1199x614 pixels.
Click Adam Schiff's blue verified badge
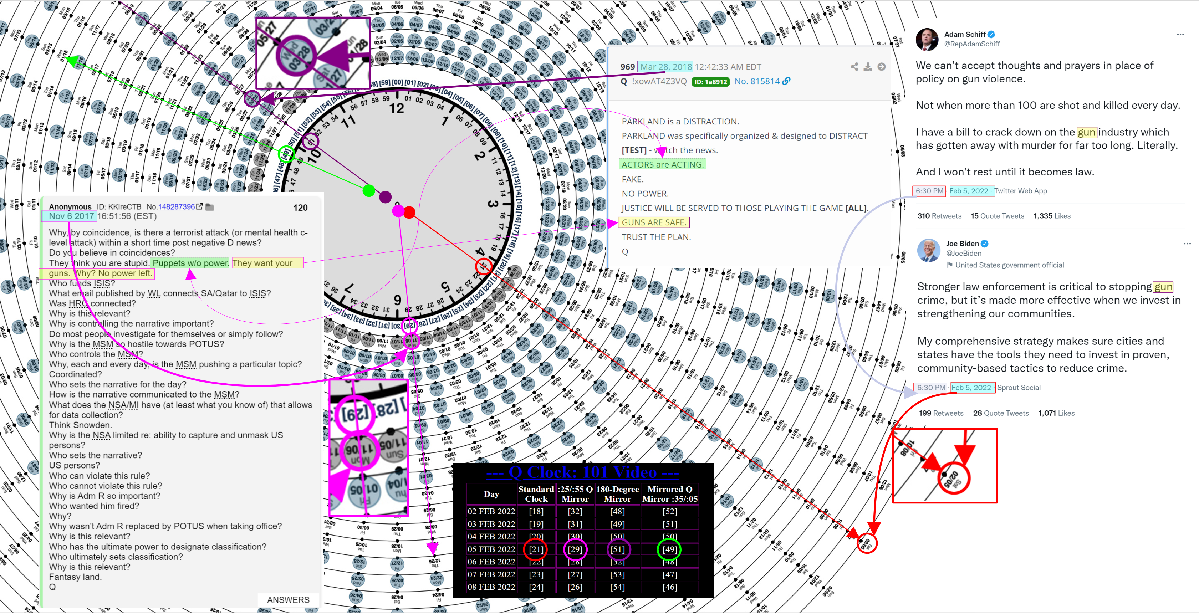click(991, 34)
